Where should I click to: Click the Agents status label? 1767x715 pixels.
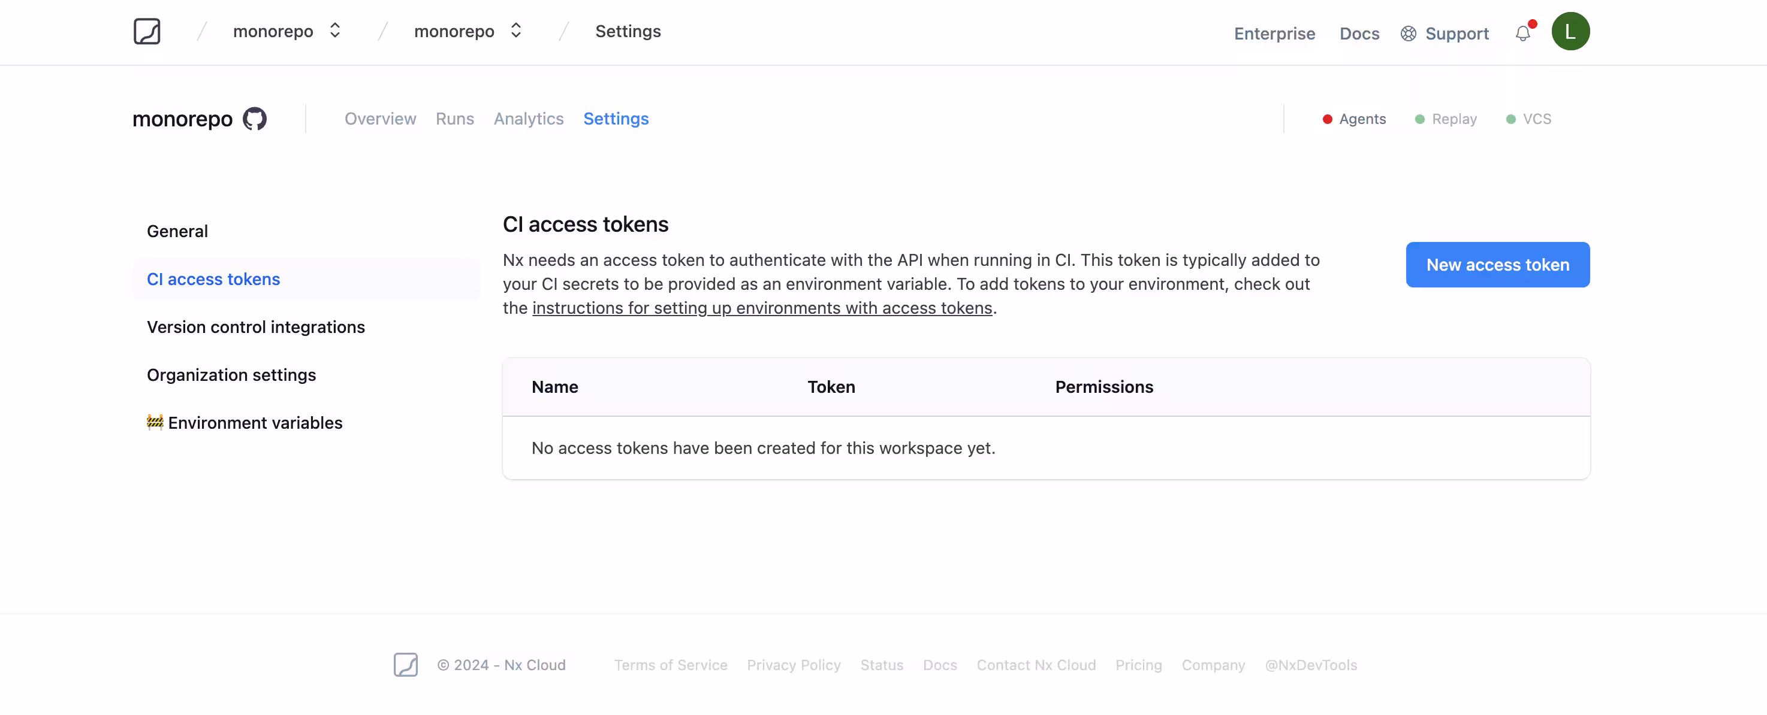(x=1362, y=119)
